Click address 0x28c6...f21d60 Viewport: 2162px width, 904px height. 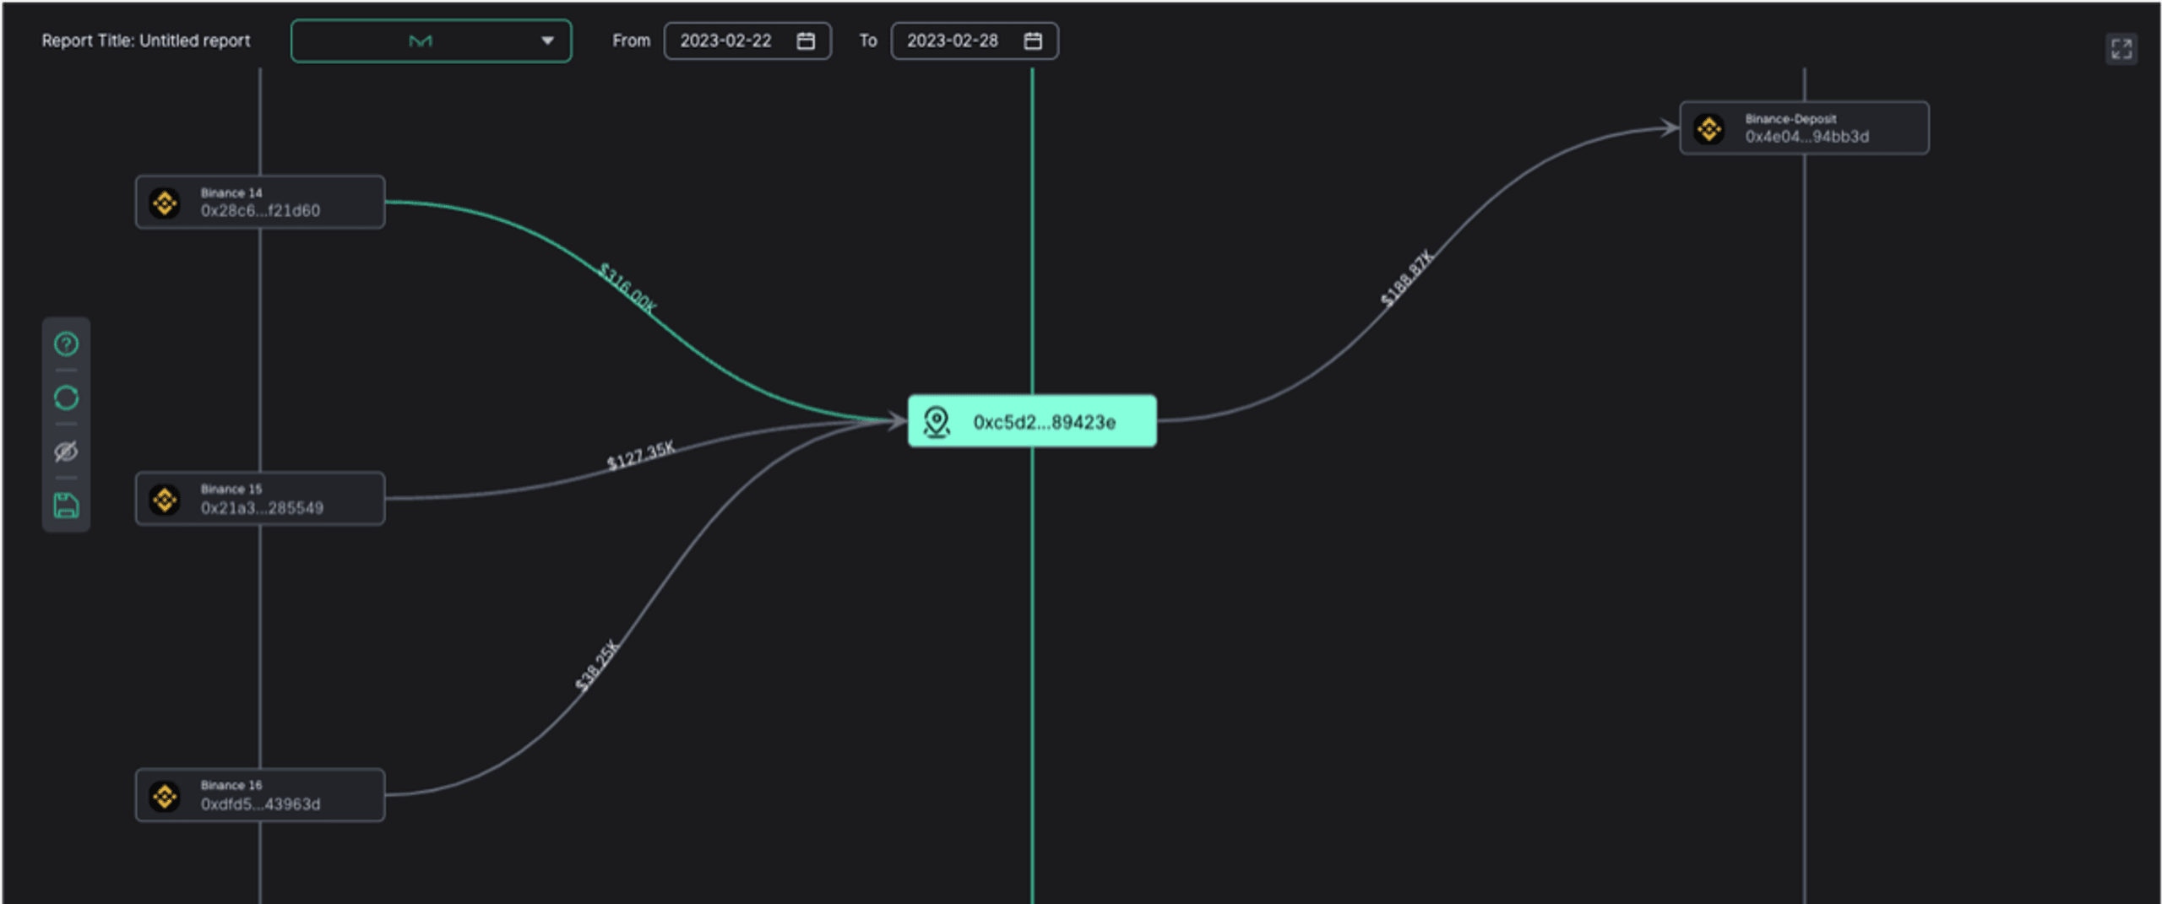point(260,211)
